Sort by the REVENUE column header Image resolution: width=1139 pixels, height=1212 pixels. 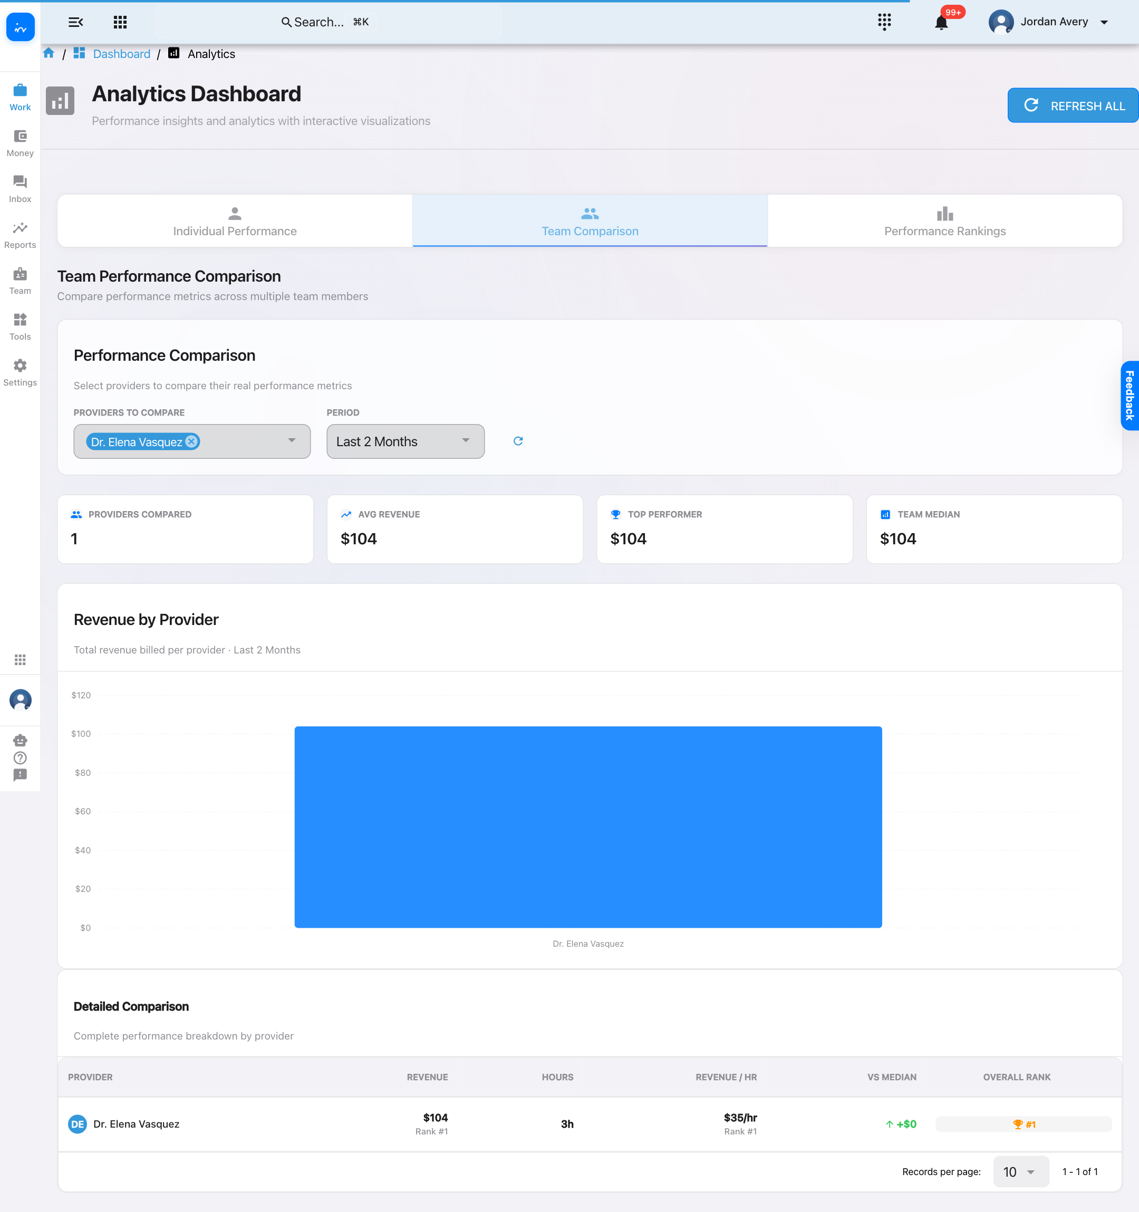click(x=427, y=1078)
